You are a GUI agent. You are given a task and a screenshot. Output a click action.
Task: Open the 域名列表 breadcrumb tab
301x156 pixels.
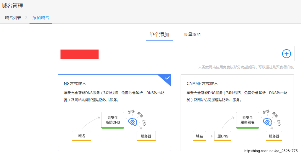click(x=13, y=18)
